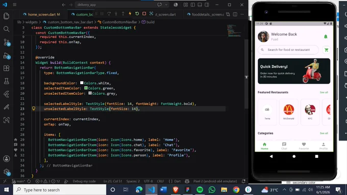Click the CustomBottomNavBar breadcrumb
The height and width of the screenshot is (195, 347).
(119, 22)
